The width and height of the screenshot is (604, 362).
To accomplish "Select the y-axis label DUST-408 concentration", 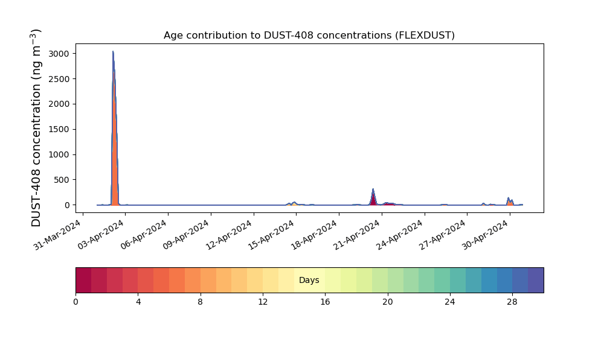I will [36, 128].
